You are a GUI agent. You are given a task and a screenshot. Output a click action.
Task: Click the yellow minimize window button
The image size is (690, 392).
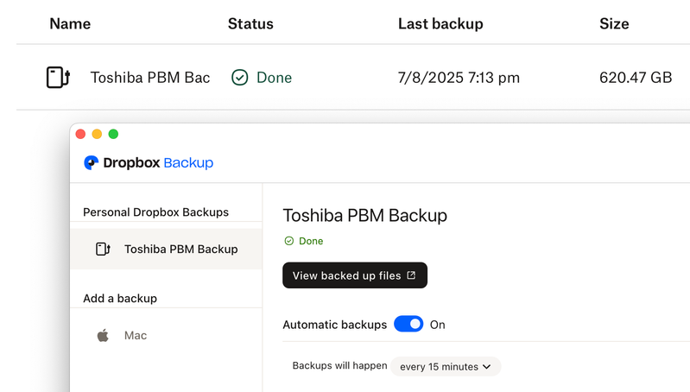(x=97, y=134)
